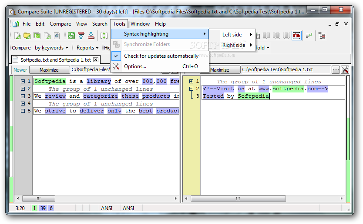This screenshot has height=224, width=363.
Task: Click the Compare toolbar button
Action: tap(21, 48)
